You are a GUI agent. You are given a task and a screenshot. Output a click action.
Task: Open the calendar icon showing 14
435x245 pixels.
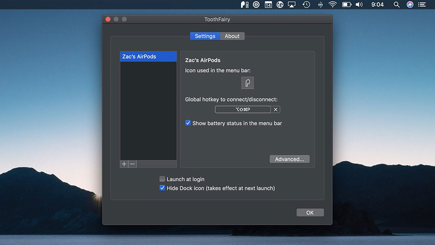tap(268, 5)
